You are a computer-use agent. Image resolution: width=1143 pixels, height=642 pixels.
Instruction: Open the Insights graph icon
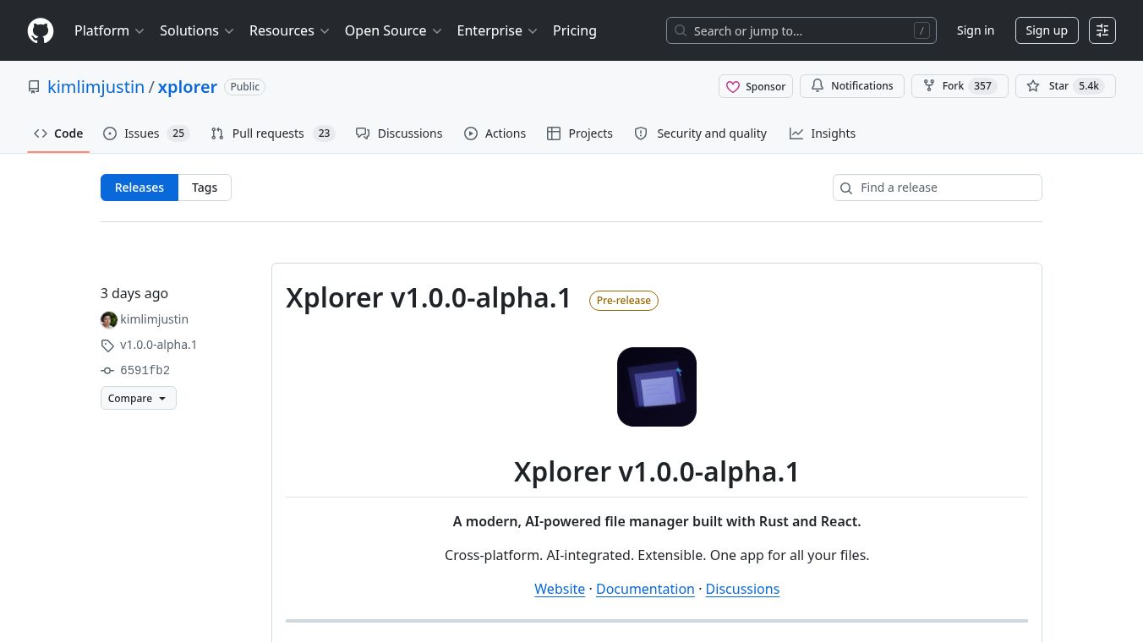796,133
